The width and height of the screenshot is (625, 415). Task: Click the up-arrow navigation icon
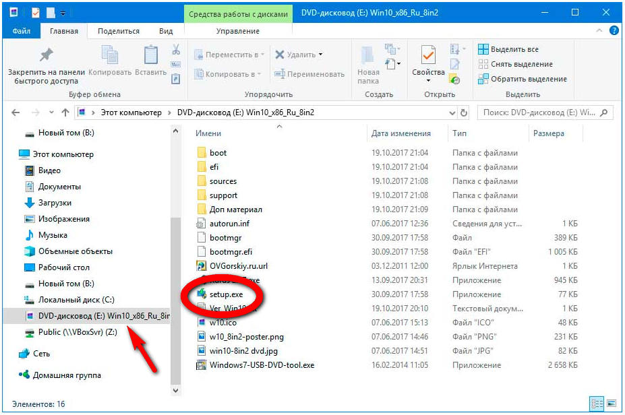(65, 113)
